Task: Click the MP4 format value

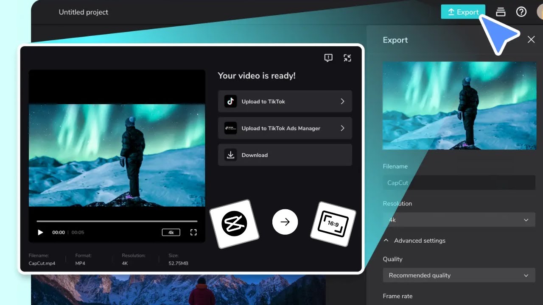Action: (81, 263)
